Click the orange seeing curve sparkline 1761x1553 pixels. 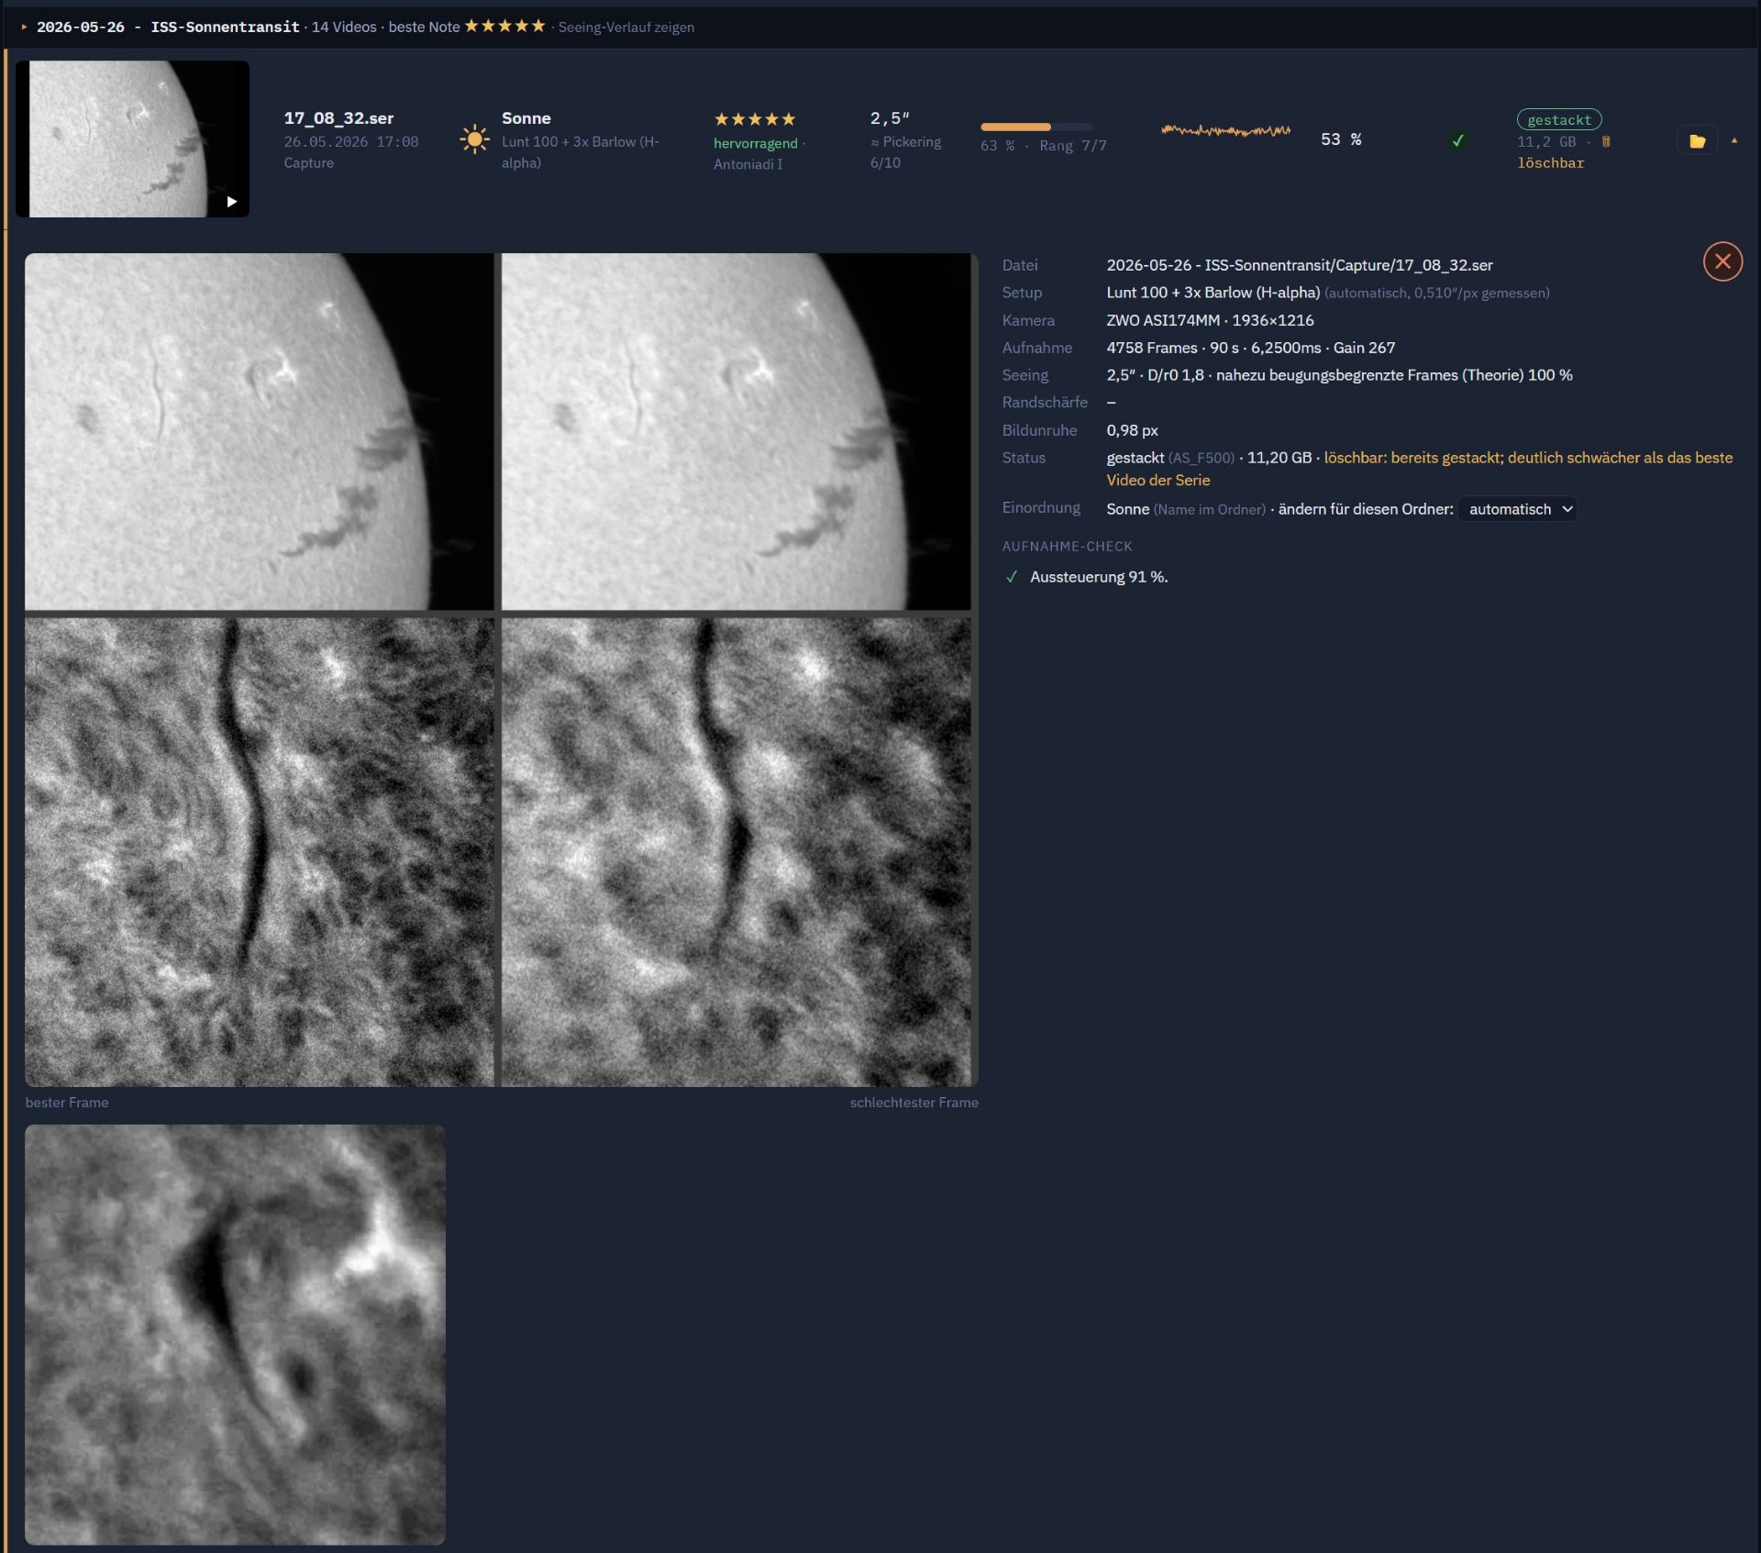(1225, 131)
